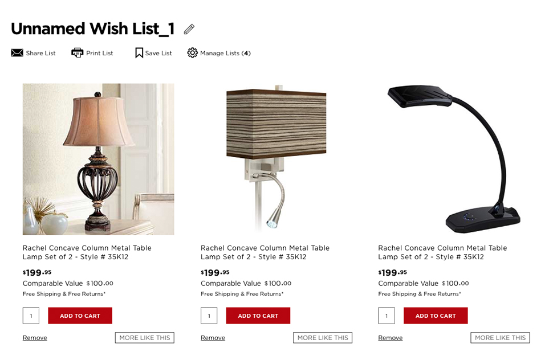
Task: Add the striped wall lamp to cart
Action: point(258,316)
